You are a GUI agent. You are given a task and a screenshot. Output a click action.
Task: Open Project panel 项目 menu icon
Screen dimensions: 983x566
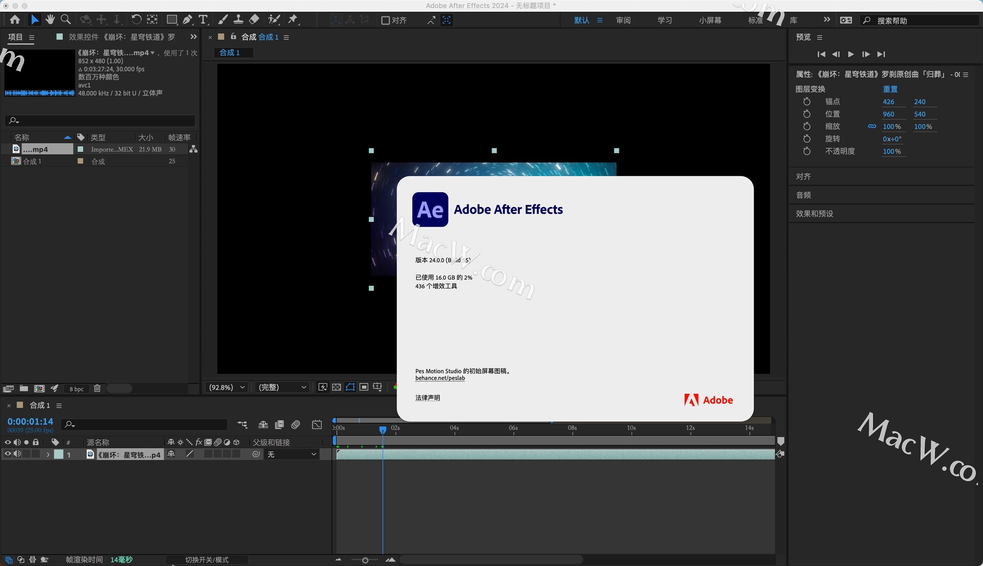pyautogui.click(x=32, y=37)
